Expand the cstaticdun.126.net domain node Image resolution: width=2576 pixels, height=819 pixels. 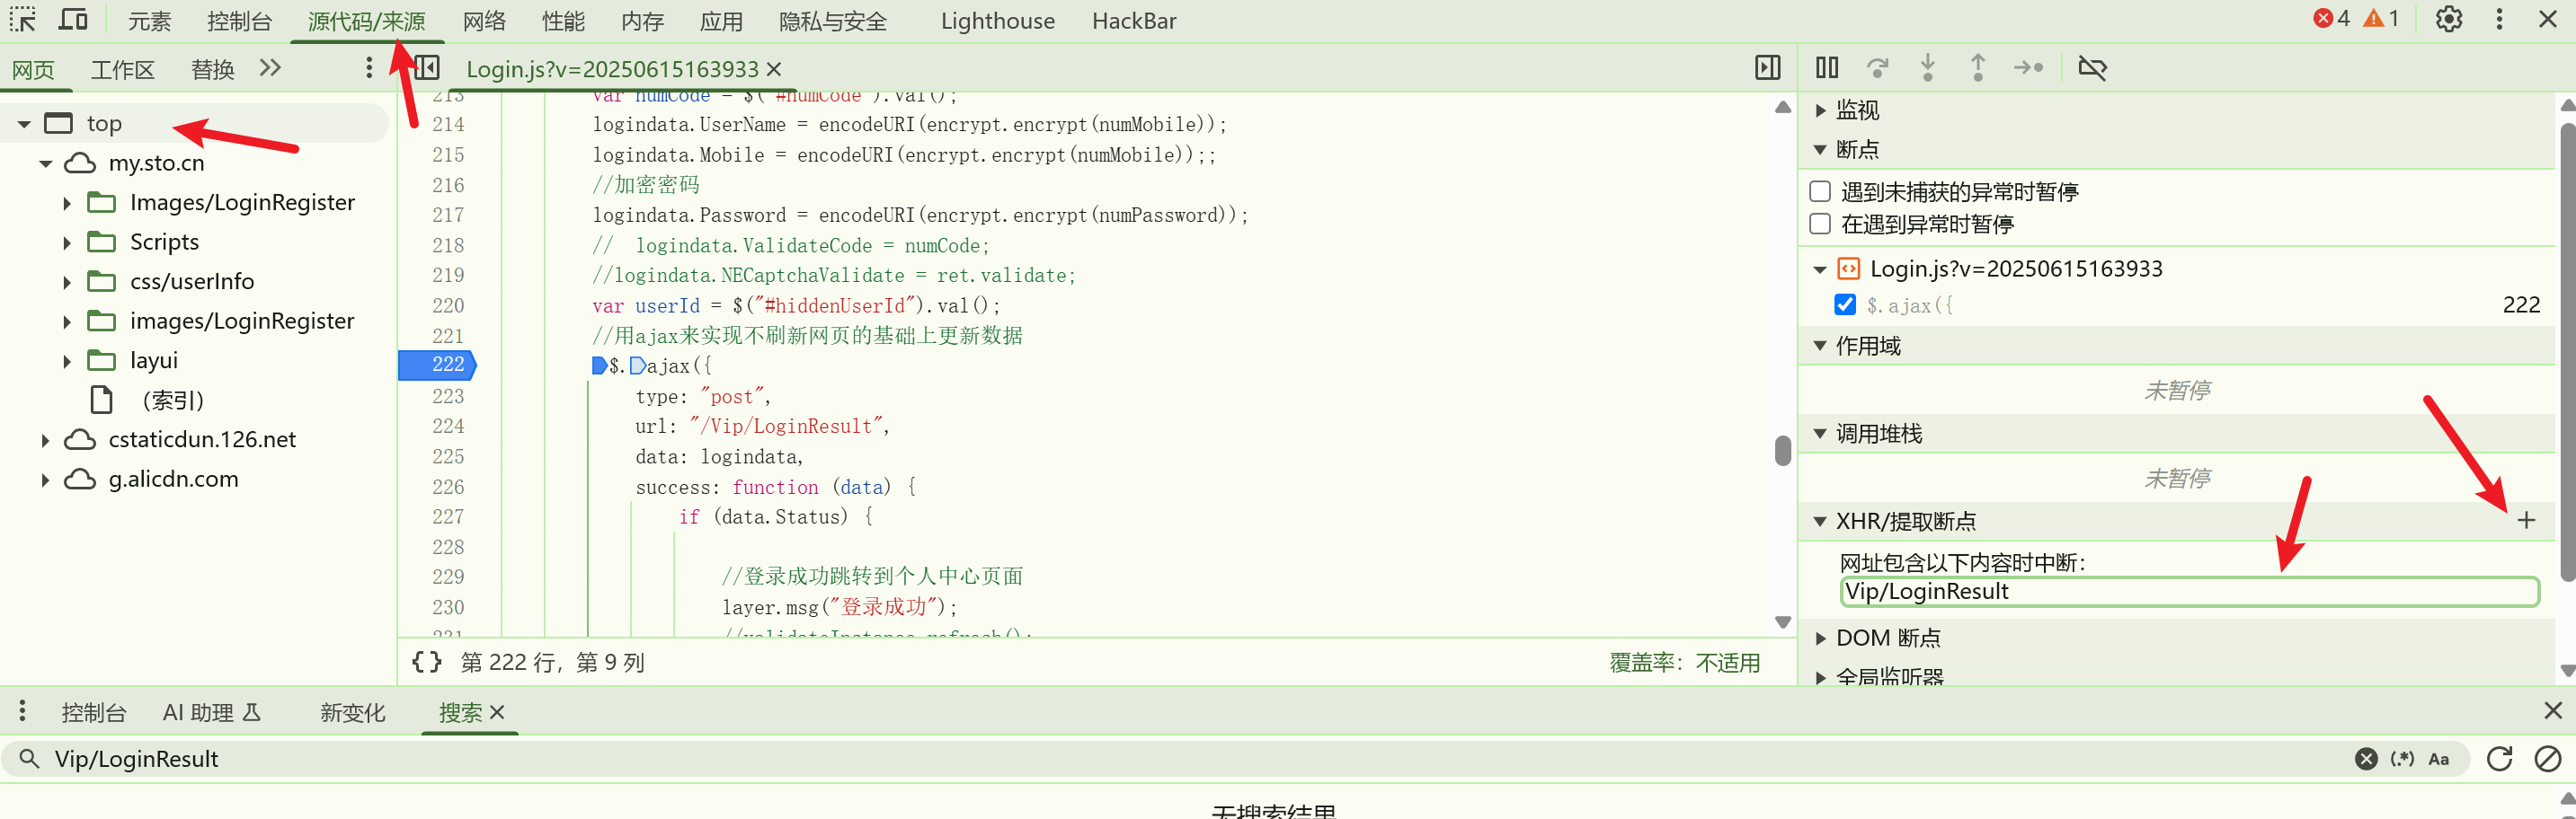pos(45,440)
